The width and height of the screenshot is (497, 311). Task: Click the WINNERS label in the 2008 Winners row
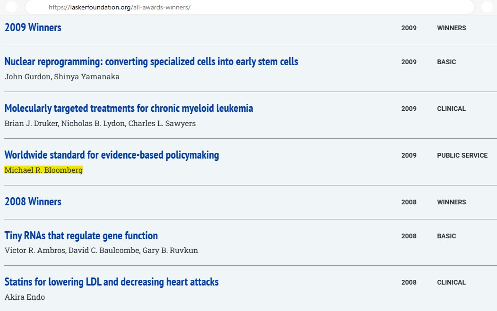[451, 202]
